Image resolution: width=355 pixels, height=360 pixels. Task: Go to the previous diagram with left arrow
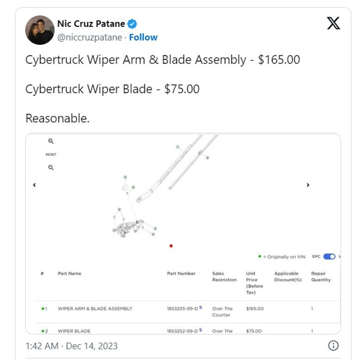[34, 185]
